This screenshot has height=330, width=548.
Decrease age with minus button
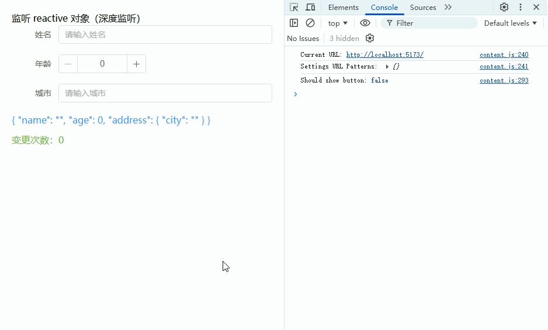[68, 64]
